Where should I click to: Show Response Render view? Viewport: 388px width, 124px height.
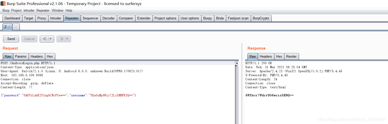click(x=292, y=56)
